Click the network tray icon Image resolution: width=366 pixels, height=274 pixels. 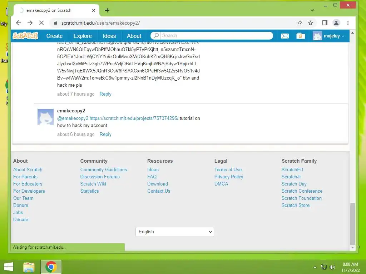324,267
